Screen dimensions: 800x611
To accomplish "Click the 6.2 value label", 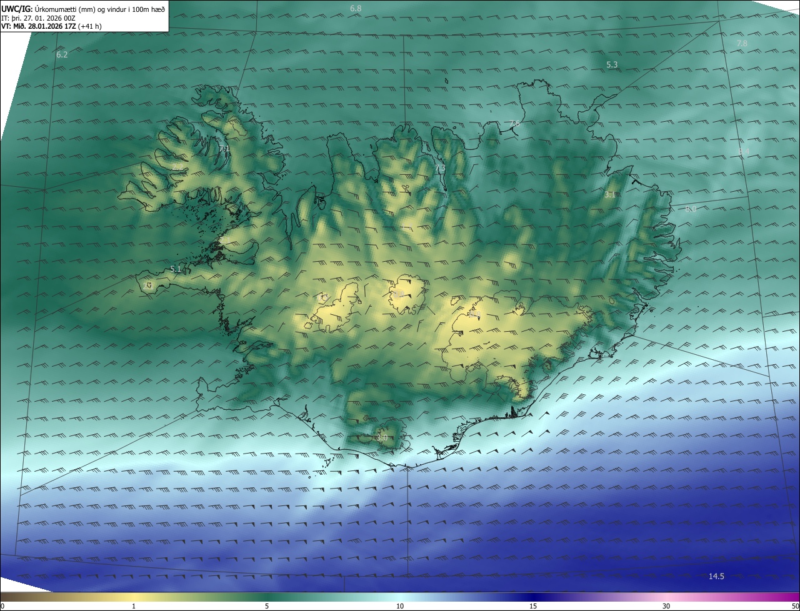I will (62, 54).
